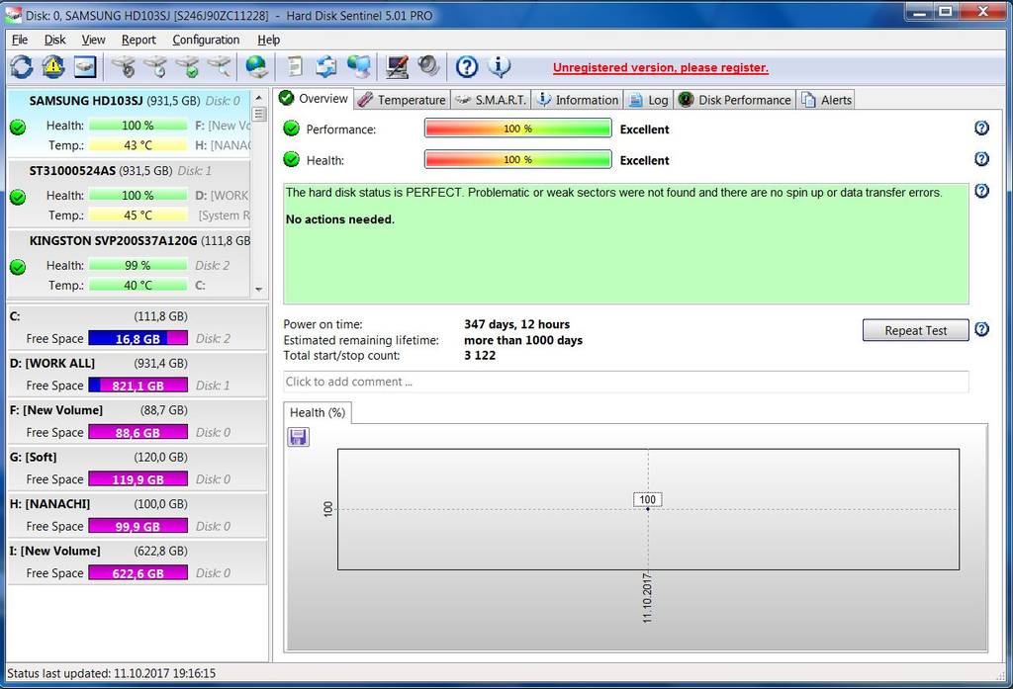
Task: Click the D: [WORK ALL] free space bar
Action: tap(138, 386)
